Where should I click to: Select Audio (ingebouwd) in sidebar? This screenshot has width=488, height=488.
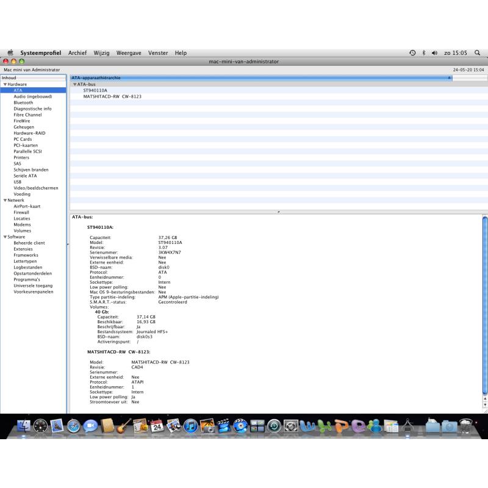[33, 96]
